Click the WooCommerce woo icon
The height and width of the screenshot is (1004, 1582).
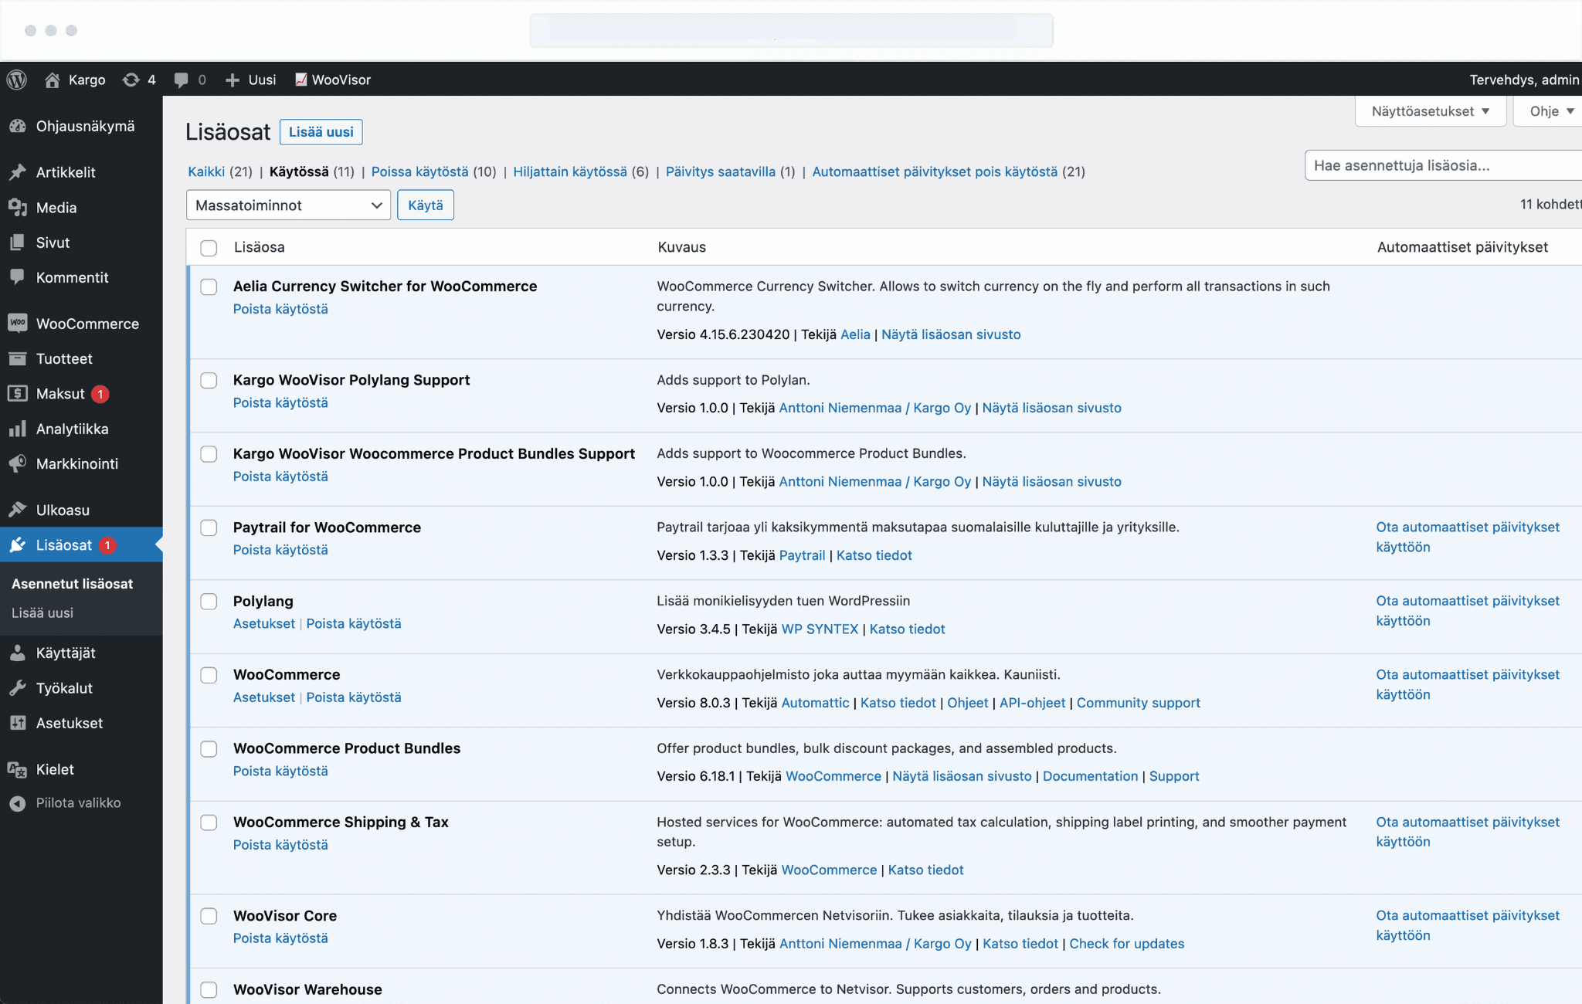click(18, 323)
